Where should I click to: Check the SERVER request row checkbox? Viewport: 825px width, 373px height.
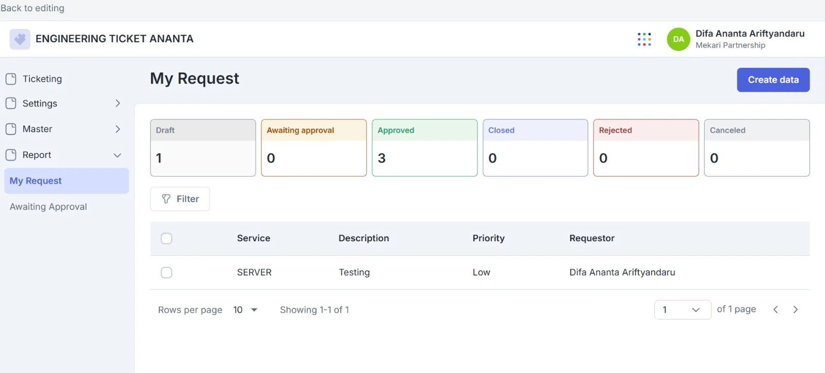tap(167, 273)
